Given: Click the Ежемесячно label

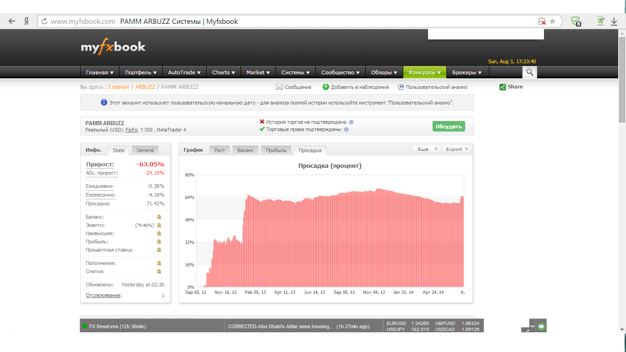Looking at the screenshot, I should [x=100, y=195].
